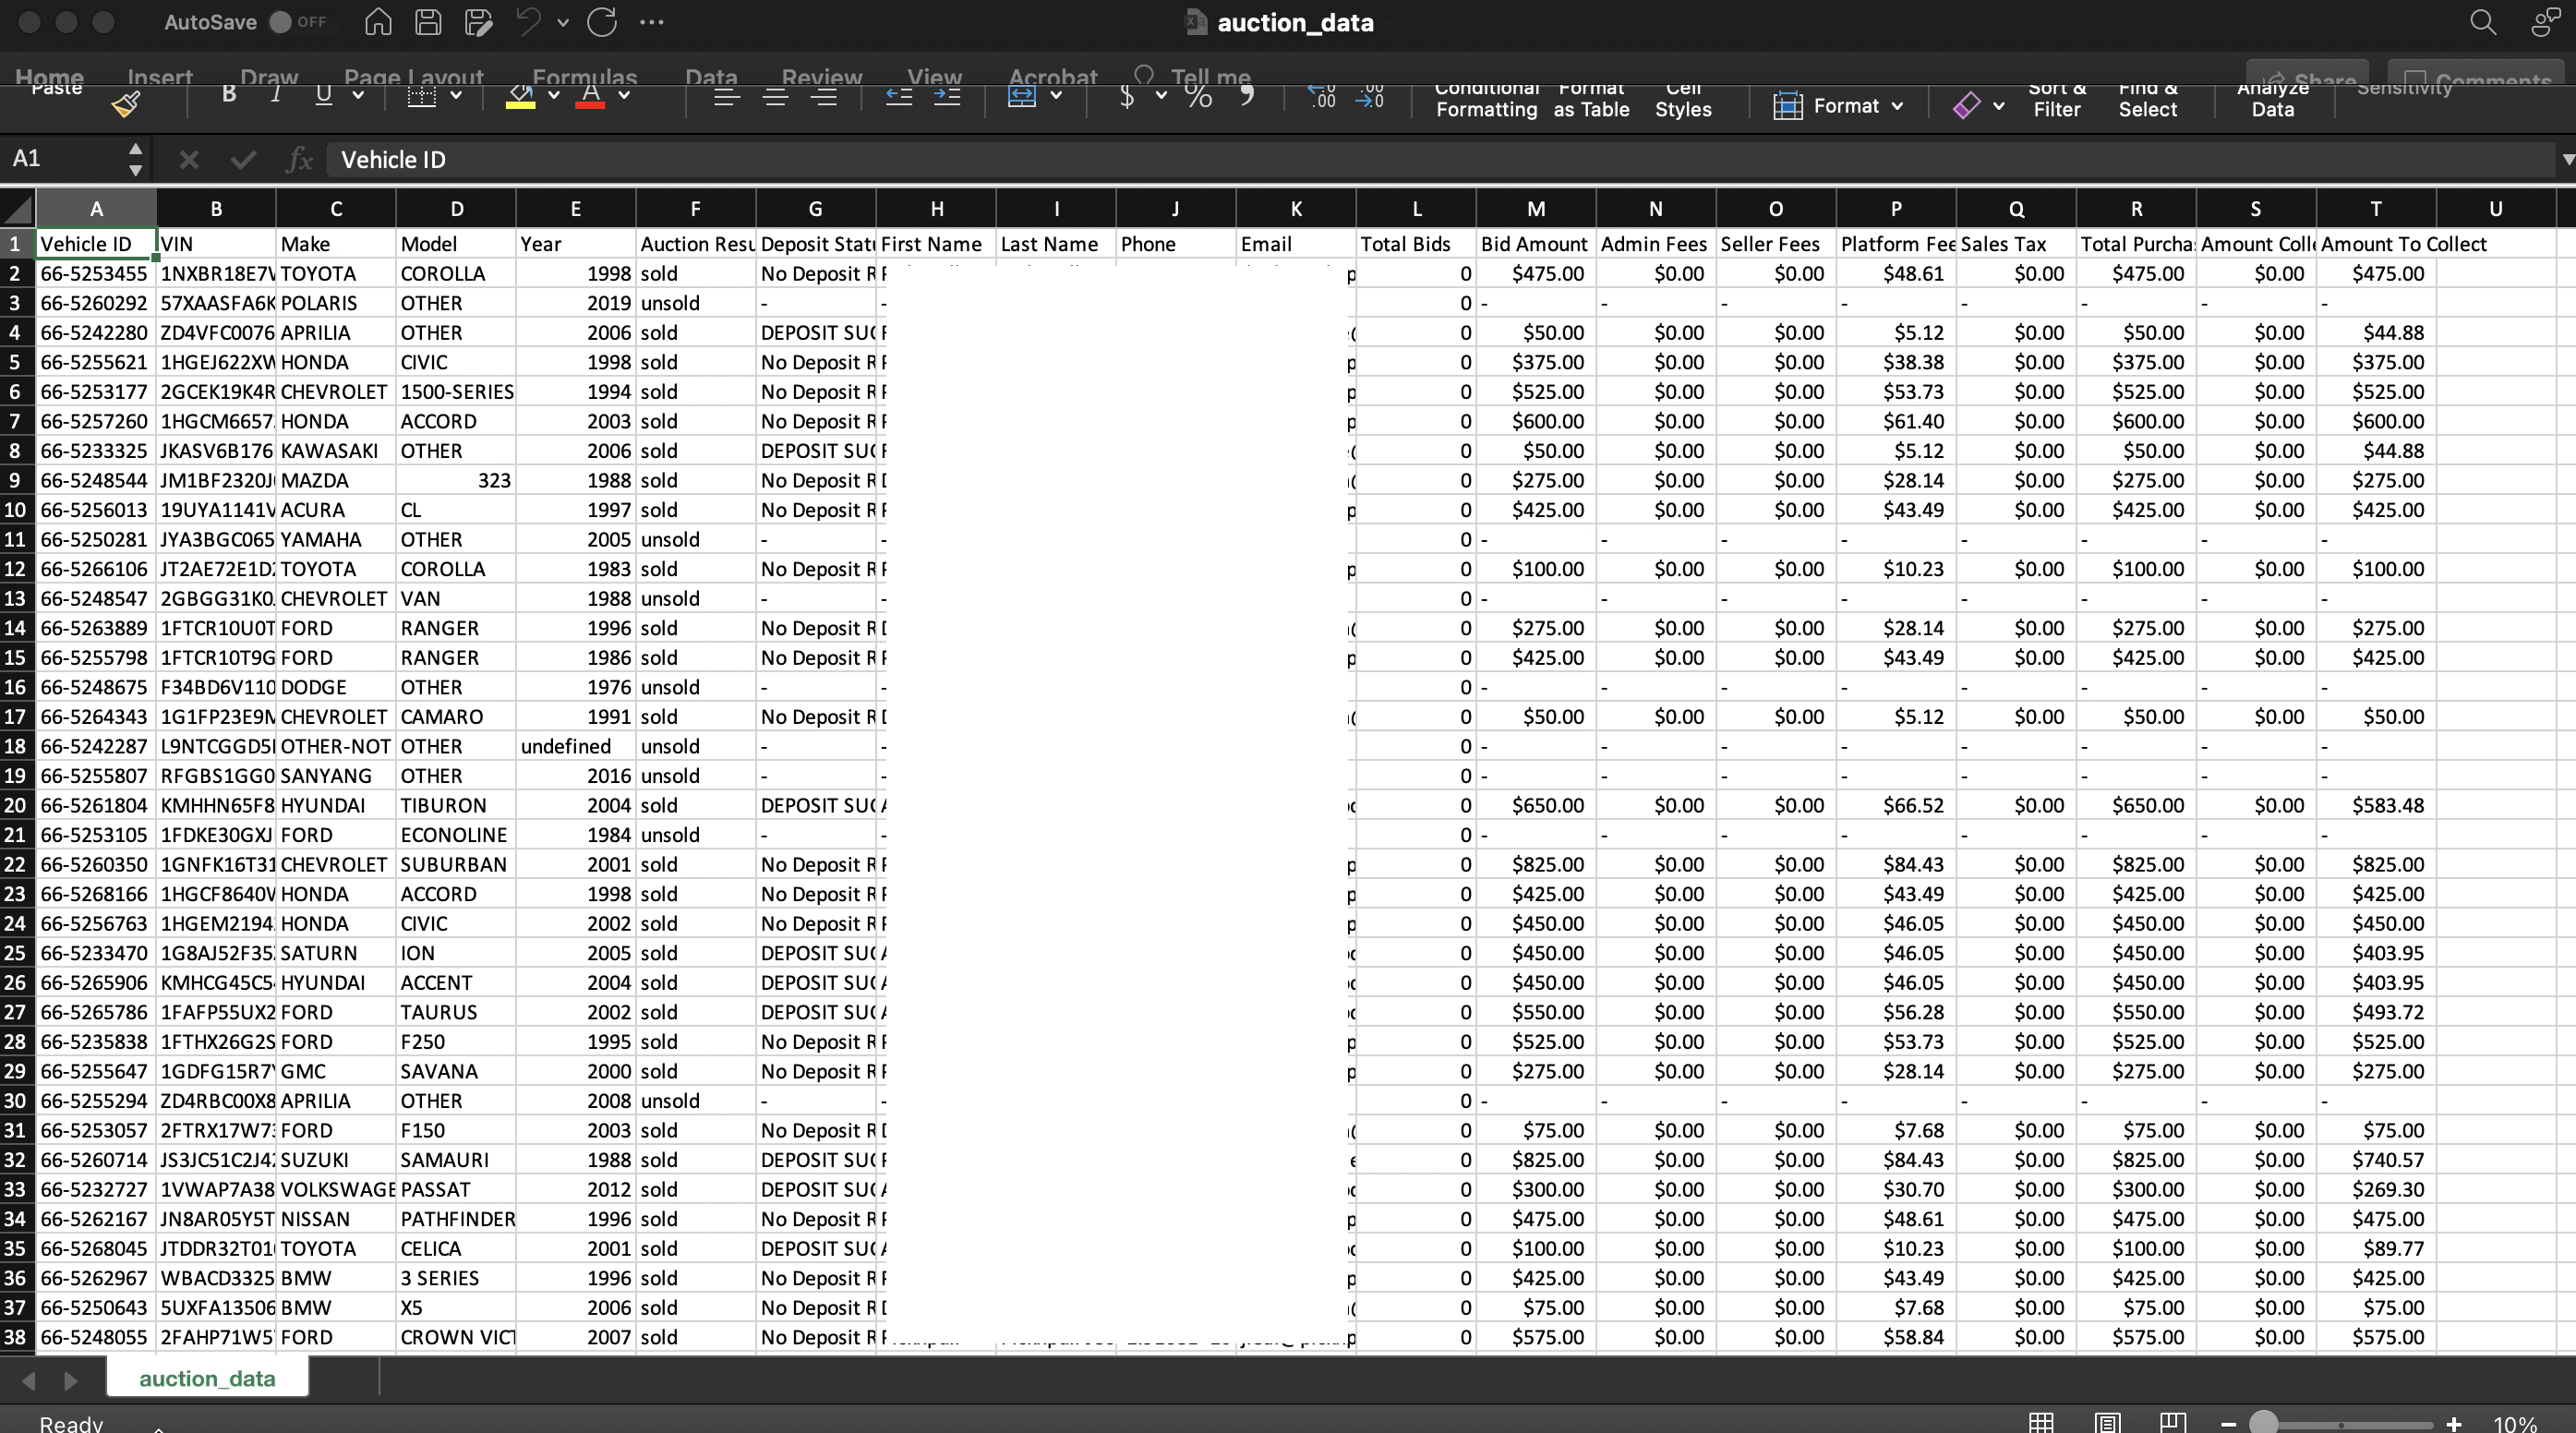The image size is (2576, 1433).
Task: Apply cell borders with the border icon
Action: 421,96
